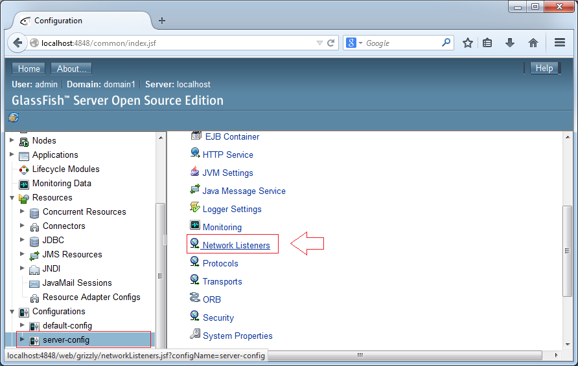The image size is (578, 366).
Task: Collapse the Configurations tree node
Action: [12, 312]
